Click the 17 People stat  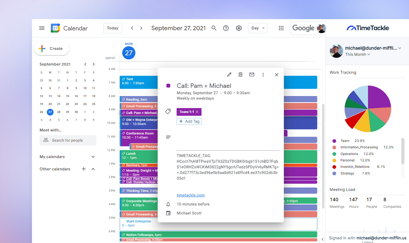pyautogui.click(x=372, y=203)
